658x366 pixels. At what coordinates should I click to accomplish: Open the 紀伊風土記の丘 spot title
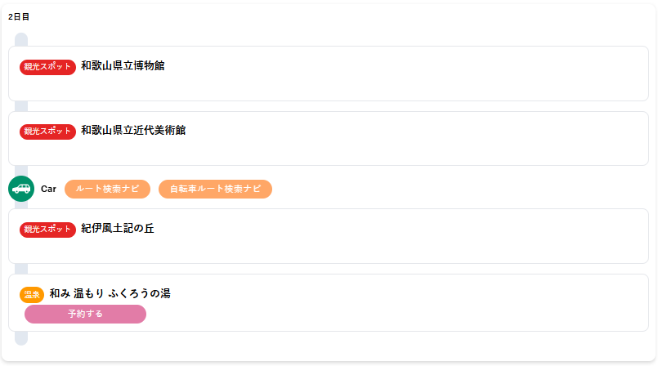click(118, 229)
